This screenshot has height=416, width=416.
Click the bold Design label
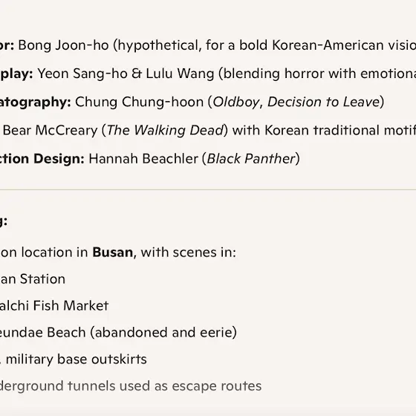click(59, 159)
